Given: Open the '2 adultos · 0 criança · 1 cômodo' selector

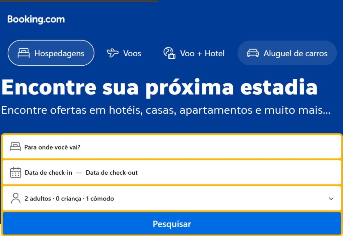Looking at the screenshot, I should pos(69,198).
